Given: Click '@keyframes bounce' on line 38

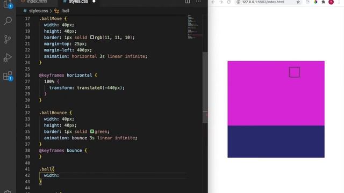Looking at the screenshot, I should (x=60, y=150).
